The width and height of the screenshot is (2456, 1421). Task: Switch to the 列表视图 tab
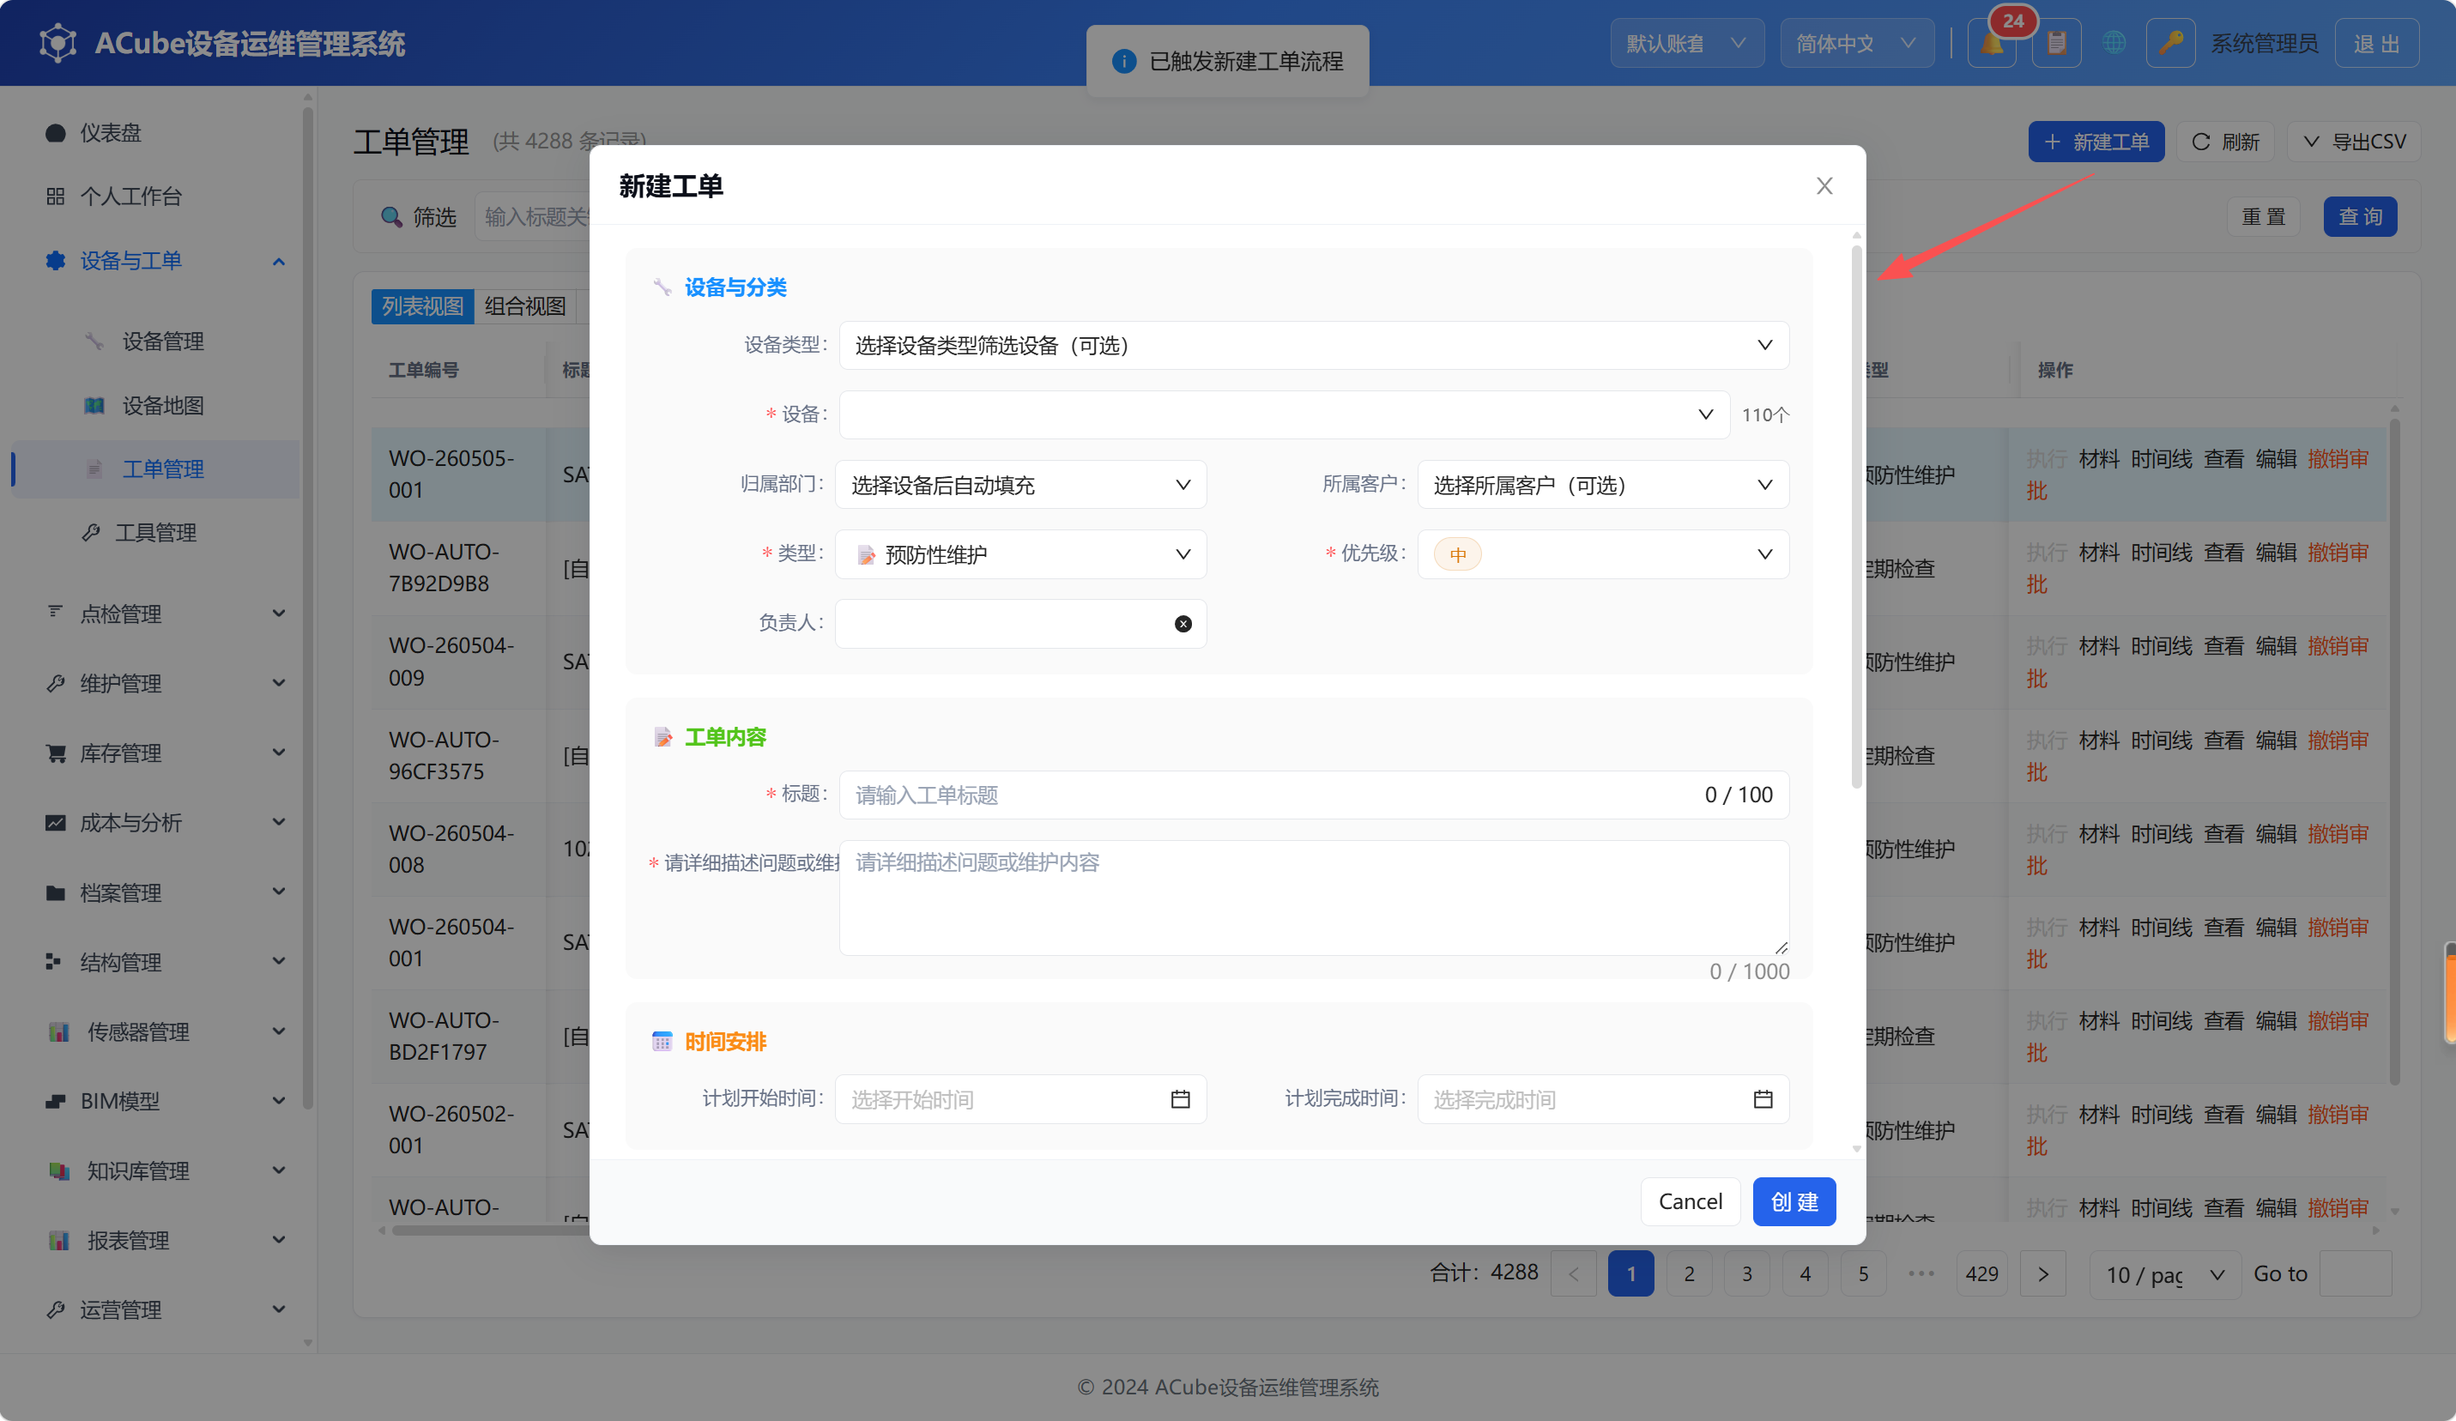[x=422, y=306]
